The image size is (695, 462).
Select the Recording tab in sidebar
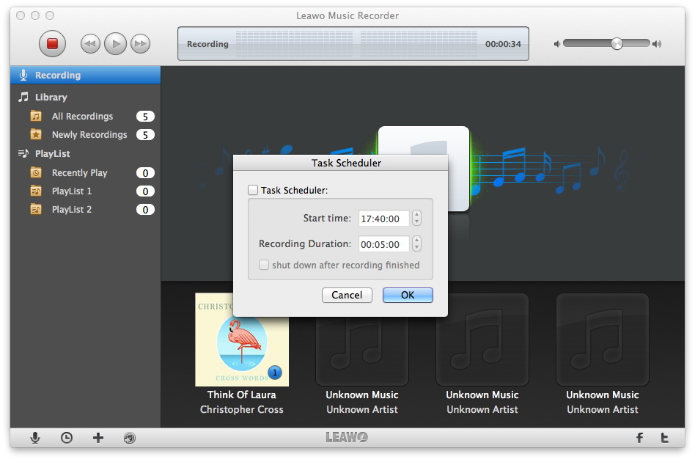[x=58, y=76]
